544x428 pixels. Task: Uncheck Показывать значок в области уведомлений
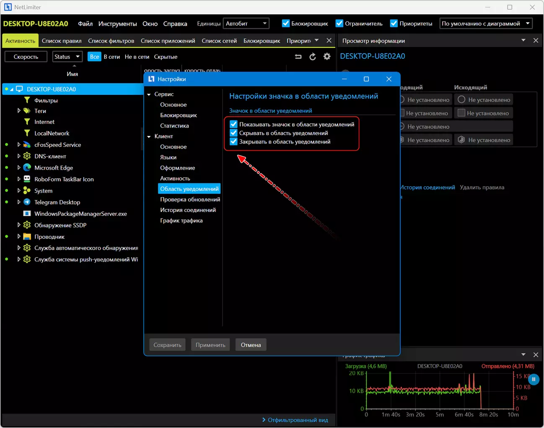click(233, 124)
